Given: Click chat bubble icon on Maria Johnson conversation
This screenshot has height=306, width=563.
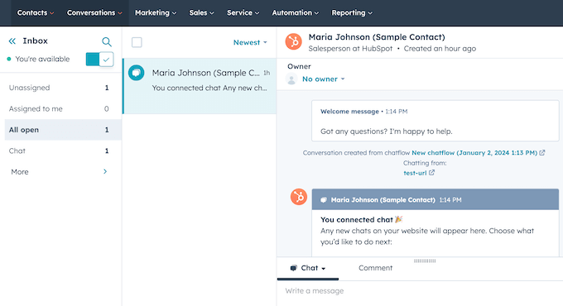Looking at the screenshot, I should coord(137,73).
